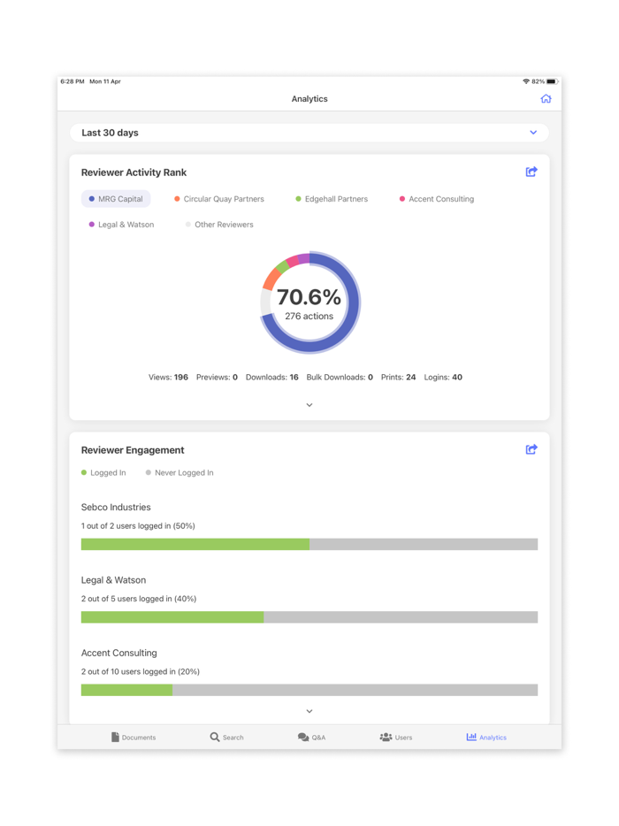Expand the Reviewer Activity Rank details chevron

click(x=309, y=404)
